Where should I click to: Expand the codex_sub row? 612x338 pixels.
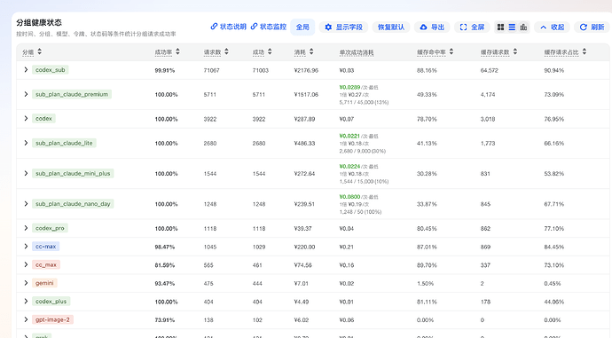coord(26,69)
